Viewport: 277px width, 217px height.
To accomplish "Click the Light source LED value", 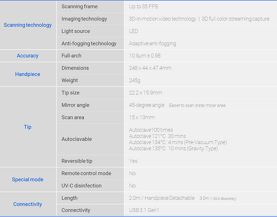I will pos(133,31).
